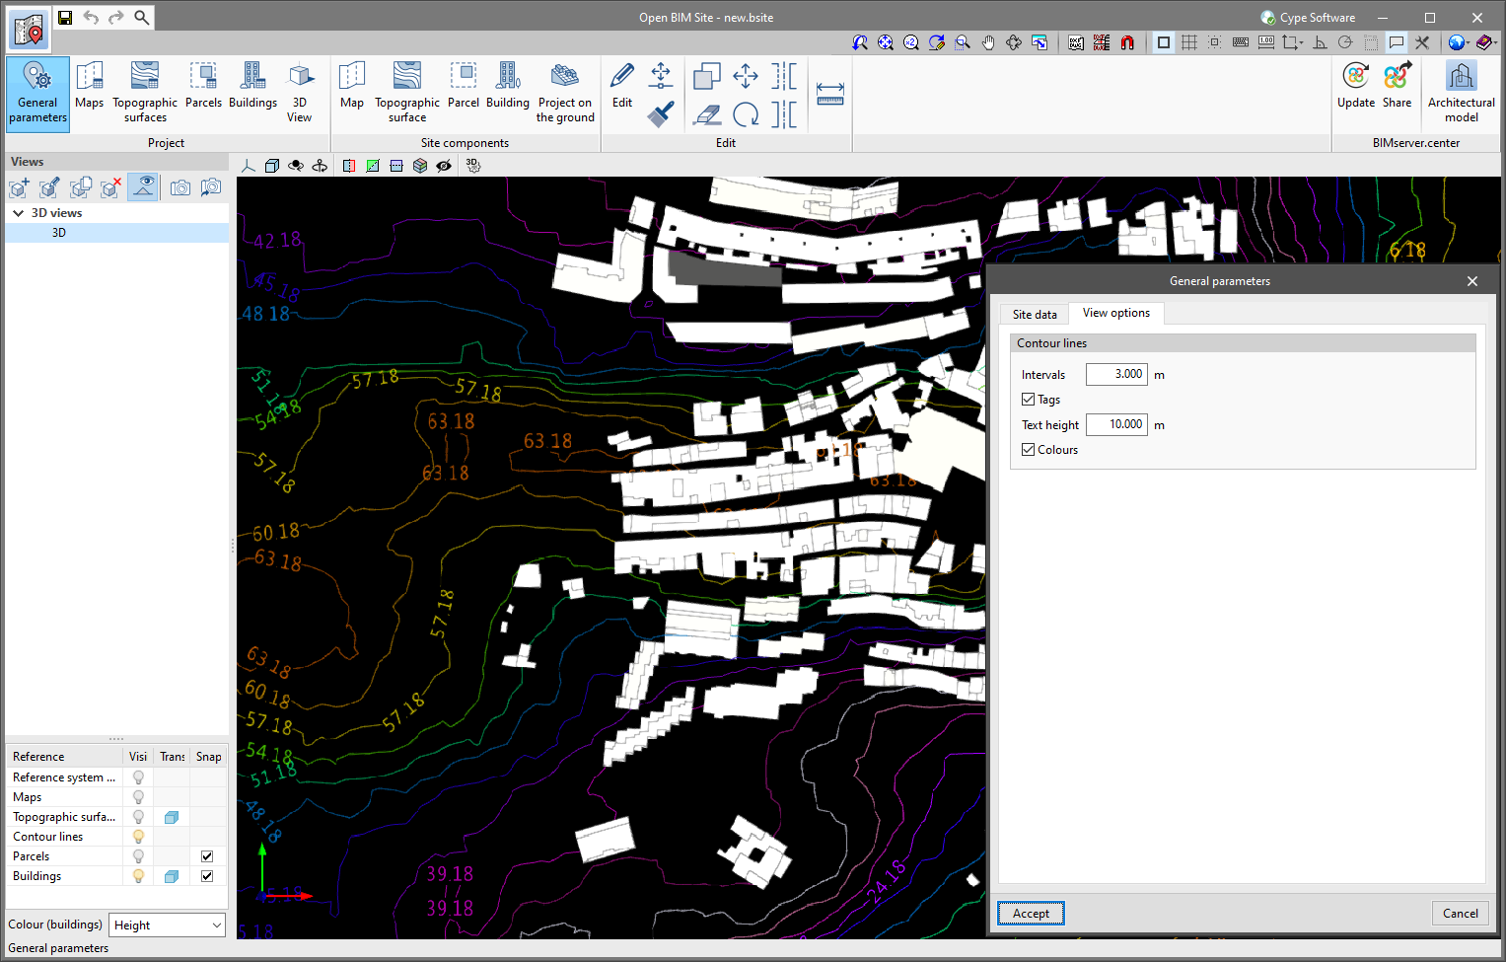Uncheck the Tags checkbox
The image size is (1506, 962).
click(x=1028, y=399)
